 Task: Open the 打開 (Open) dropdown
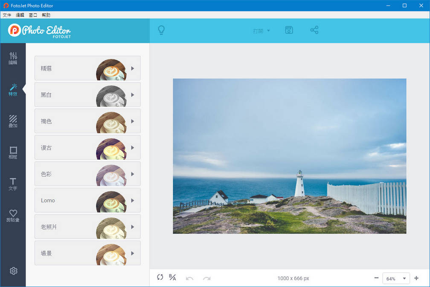(x=261, y=30)
